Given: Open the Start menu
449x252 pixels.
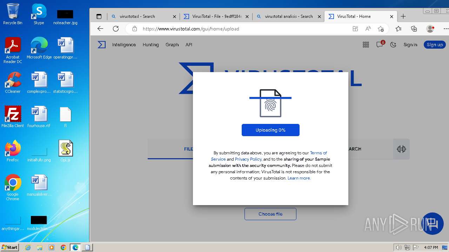Looking at the screenshot, I should tap(10, 247).
